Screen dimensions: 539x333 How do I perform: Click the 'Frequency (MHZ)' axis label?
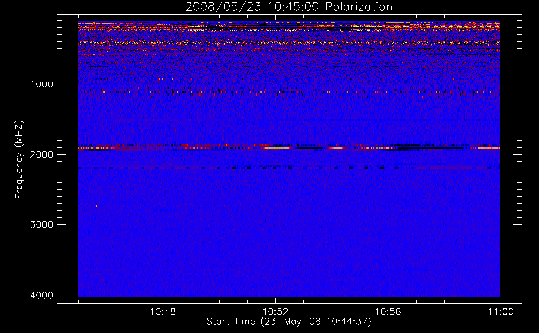19,160
